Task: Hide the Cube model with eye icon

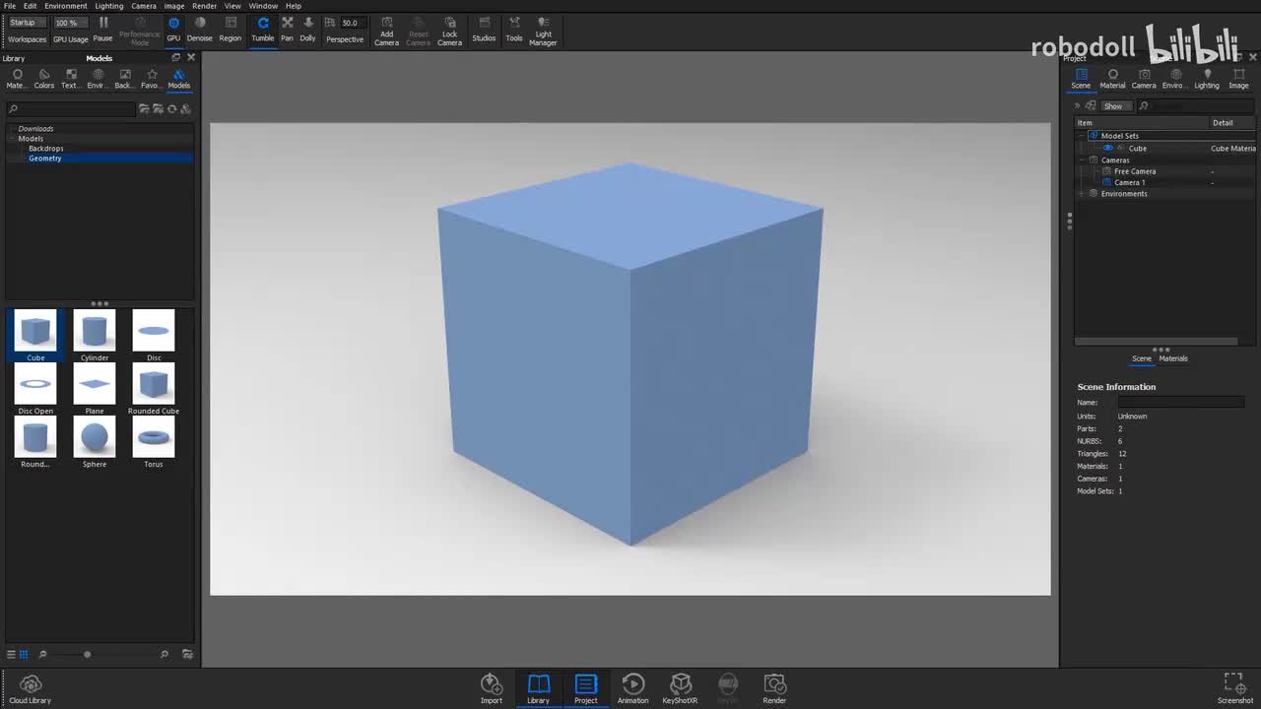Action: pos(1108,149)
